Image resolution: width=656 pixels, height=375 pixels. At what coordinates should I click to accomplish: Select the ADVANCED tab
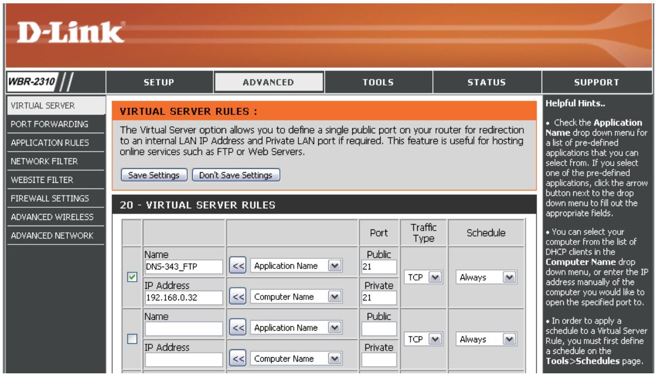(x=269, y=82)
